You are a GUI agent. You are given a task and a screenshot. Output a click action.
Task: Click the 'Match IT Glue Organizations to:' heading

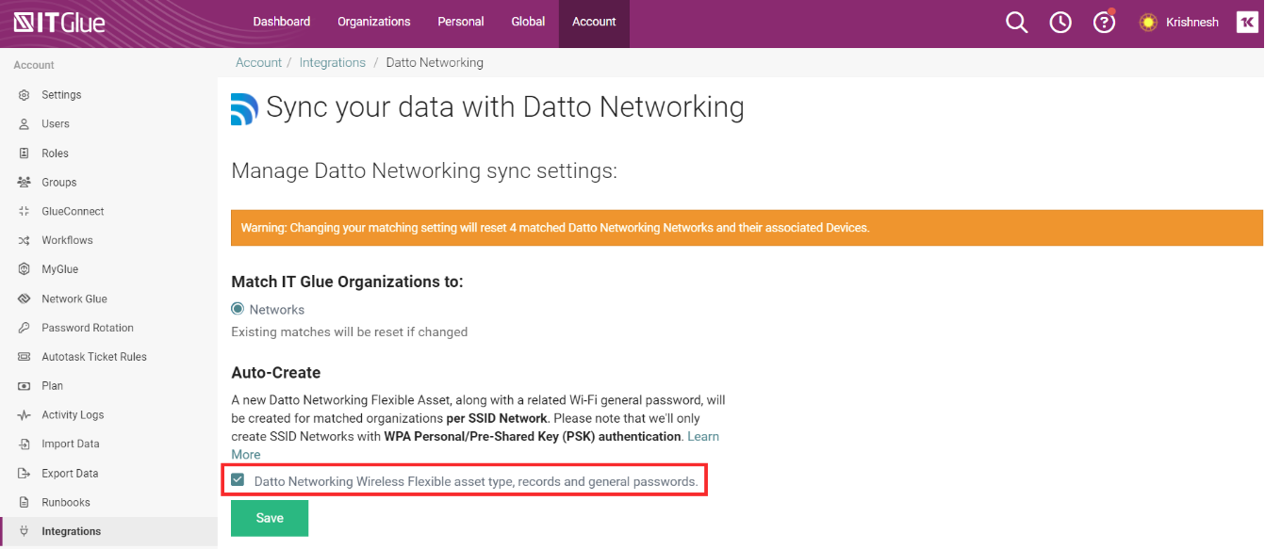347,282
